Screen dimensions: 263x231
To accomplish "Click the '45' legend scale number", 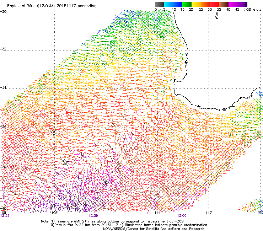I will (237, 10).
